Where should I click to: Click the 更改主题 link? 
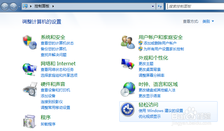146,64
